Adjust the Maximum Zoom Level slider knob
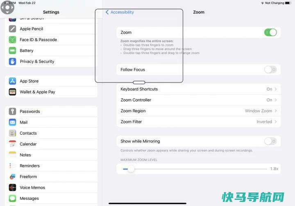 click(x=131, y=169)
